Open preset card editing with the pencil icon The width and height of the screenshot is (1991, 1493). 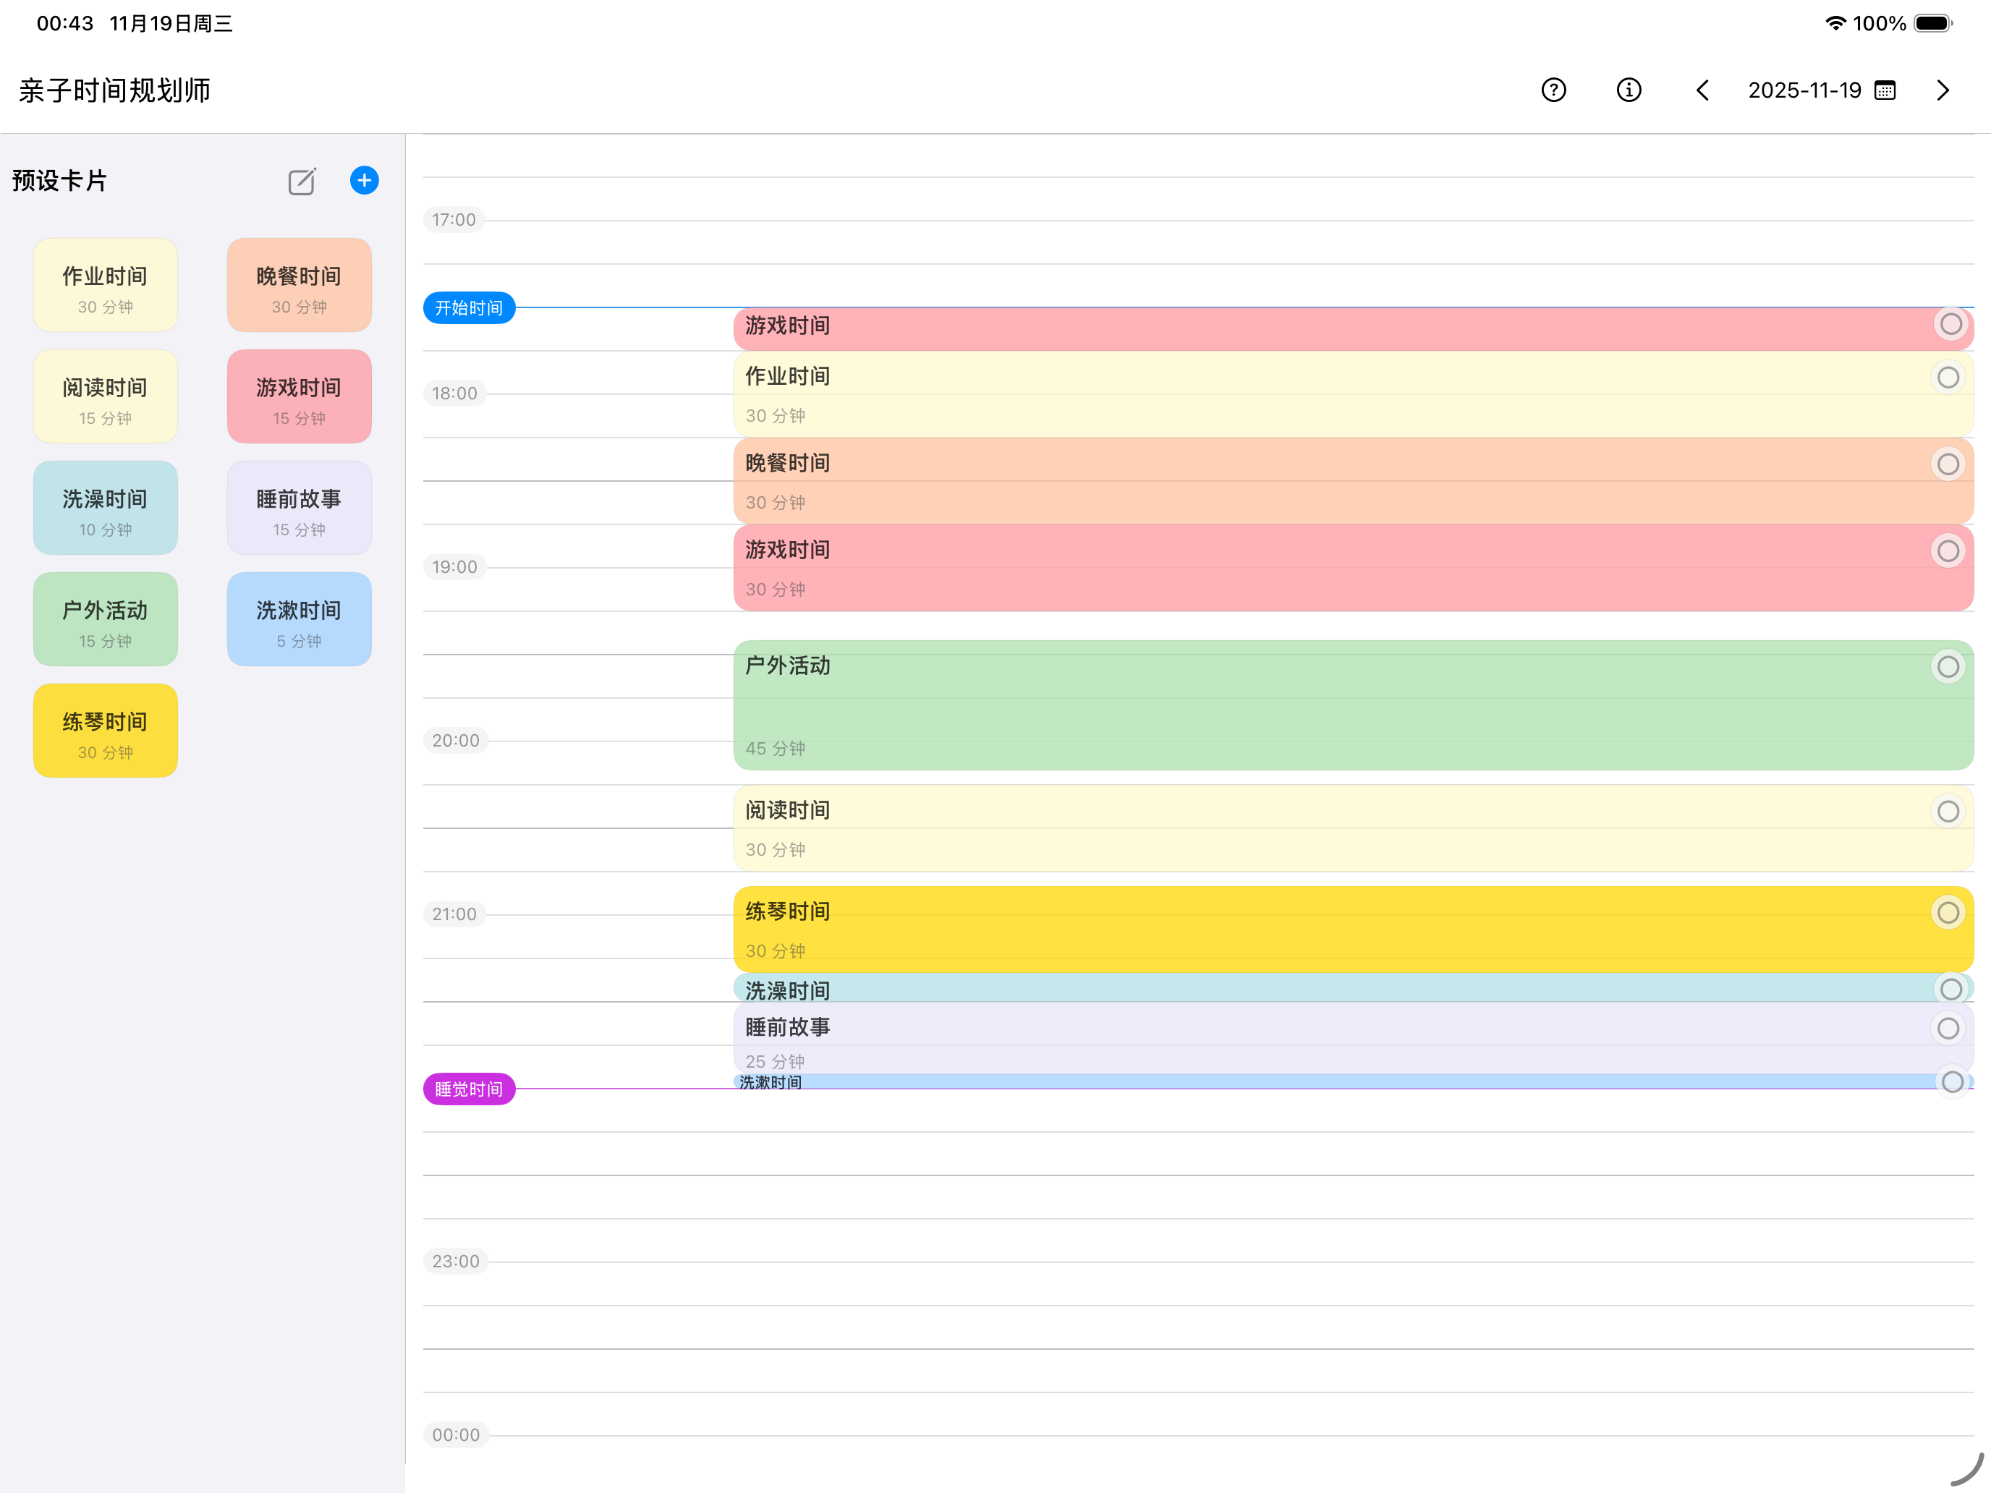(x=301, y=181)
